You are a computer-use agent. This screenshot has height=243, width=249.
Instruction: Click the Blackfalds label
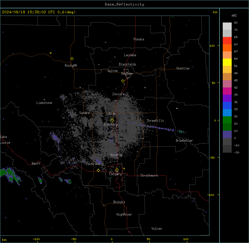pos(127,64)
